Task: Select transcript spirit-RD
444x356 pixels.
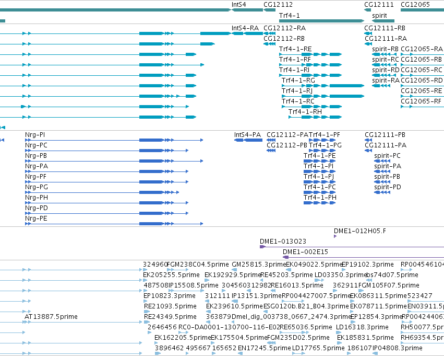Action: 386,70
